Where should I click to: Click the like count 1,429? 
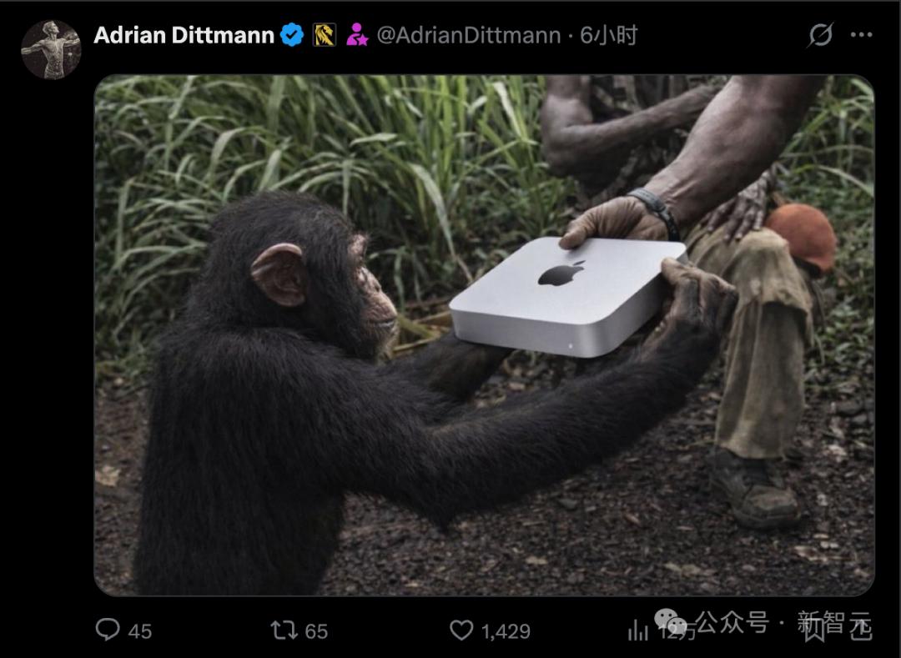click(506, 631)
